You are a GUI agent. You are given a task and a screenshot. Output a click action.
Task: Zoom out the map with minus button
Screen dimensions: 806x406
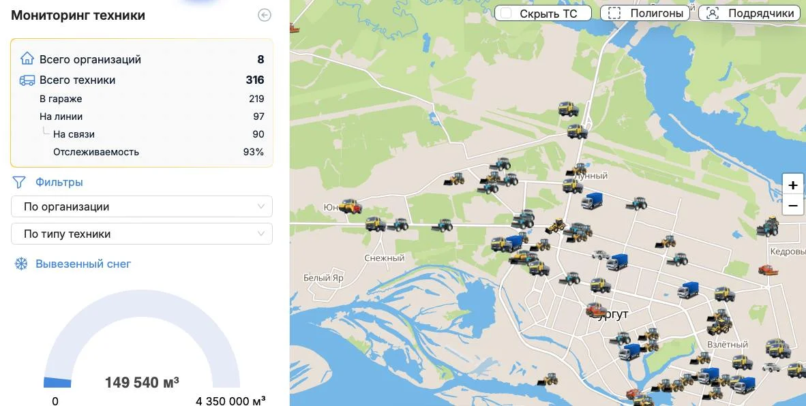pyautogui.click(x=793, y=205)
